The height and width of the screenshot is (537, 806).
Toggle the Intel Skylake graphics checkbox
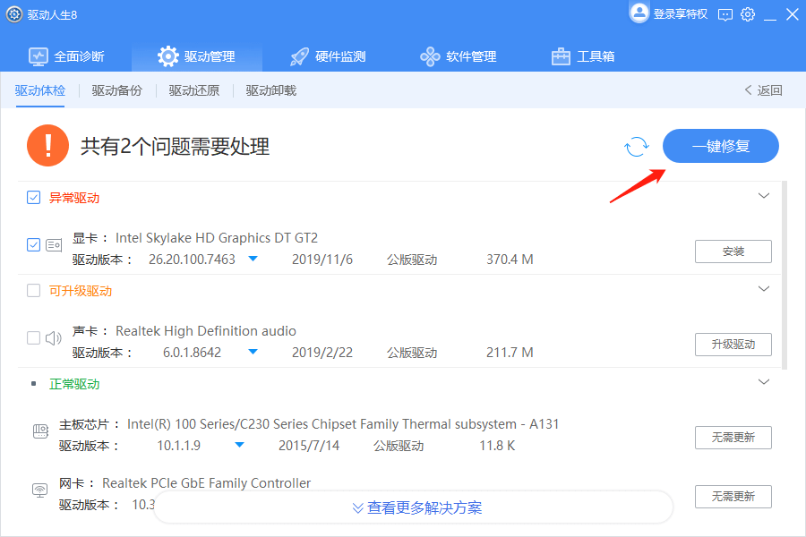point(33,245)
